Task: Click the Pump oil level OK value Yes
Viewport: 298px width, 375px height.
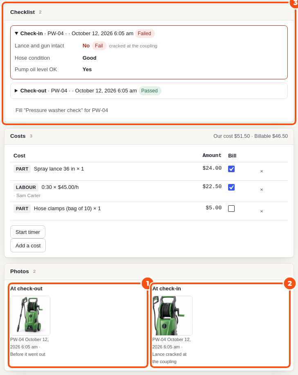Action: tap(87, 70)
